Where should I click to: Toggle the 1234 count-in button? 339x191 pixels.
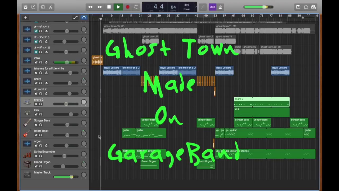(x=212, y=7)
